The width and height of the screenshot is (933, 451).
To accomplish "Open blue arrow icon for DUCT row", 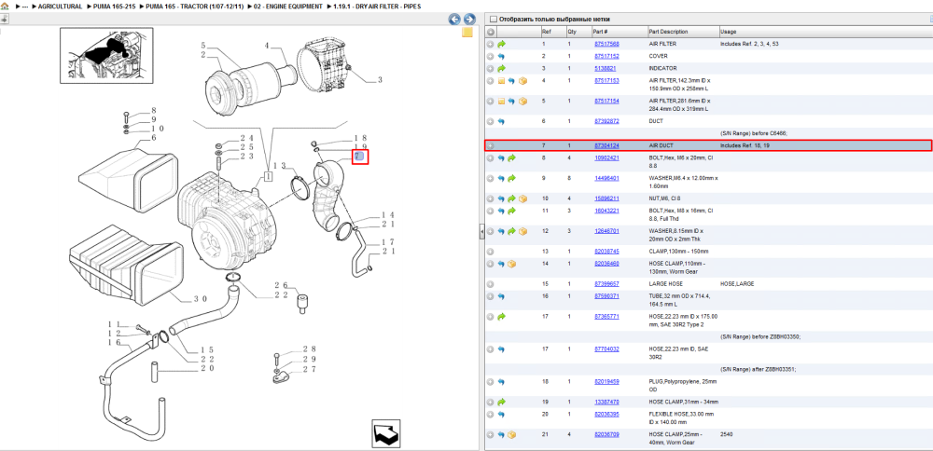I will (501, 122).
